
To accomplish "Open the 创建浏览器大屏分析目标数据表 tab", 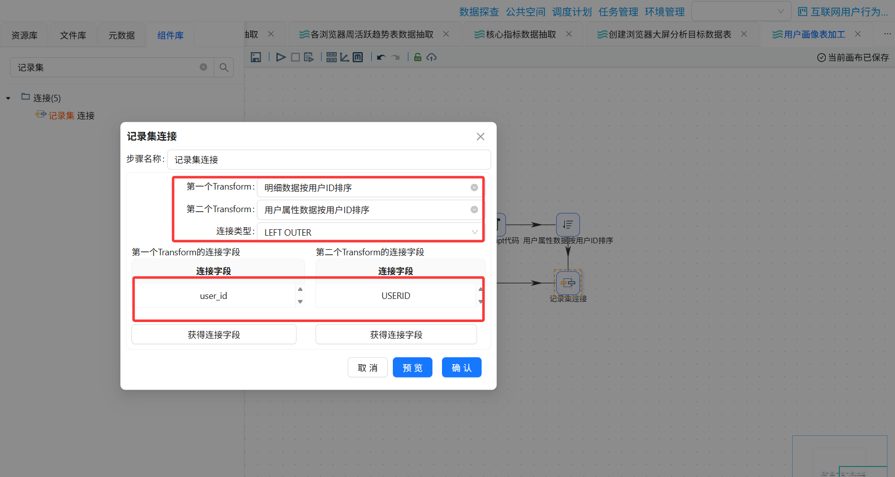I will (x=670, y=34).
